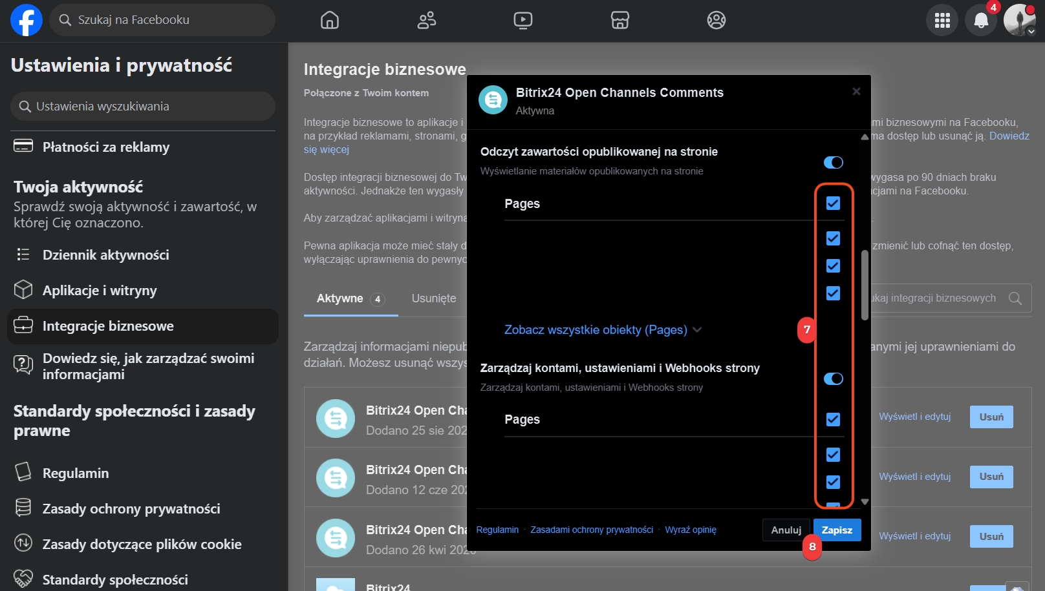This screenshot has height=591, width=1045.
Task: Open the Groups icon in the top bar
Action: point(716,20)
